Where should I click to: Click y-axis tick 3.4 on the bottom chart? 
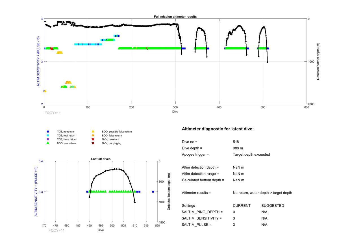[x=41, y=161]
